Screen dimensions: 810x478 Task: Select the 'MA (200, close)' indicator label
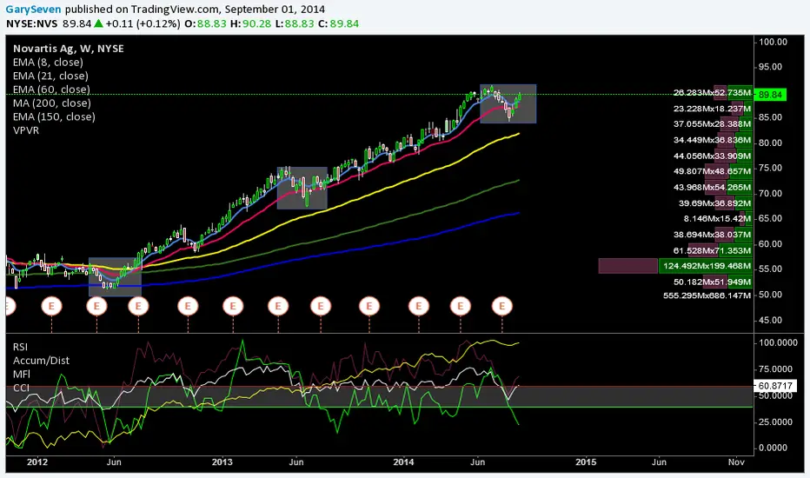tap(51, 103)
